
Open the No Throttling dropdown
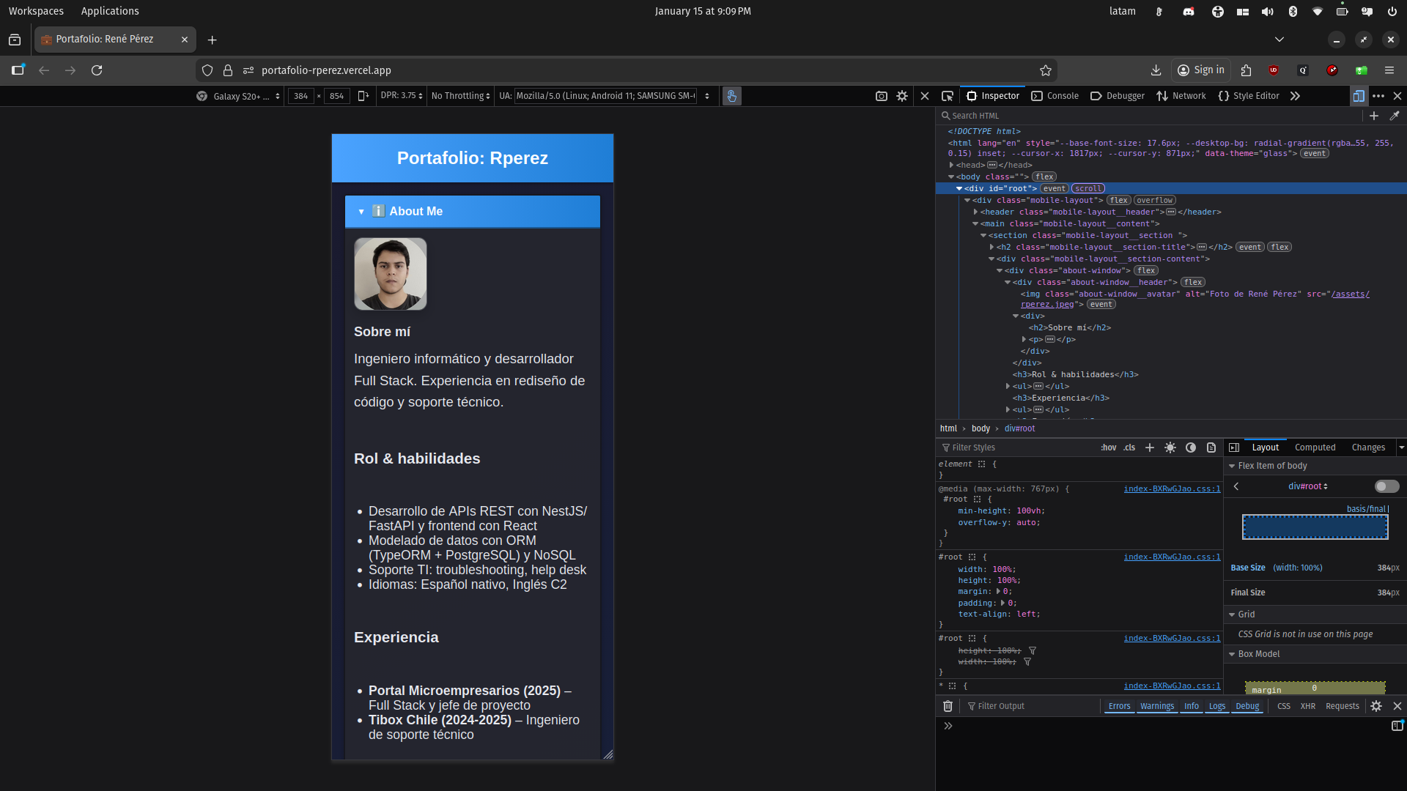coord(459,96)
